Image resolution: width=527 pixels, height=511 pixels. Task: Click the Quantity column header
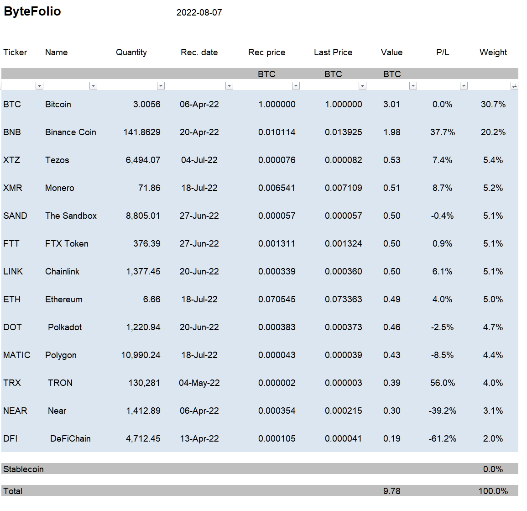[x=131, y=53]
